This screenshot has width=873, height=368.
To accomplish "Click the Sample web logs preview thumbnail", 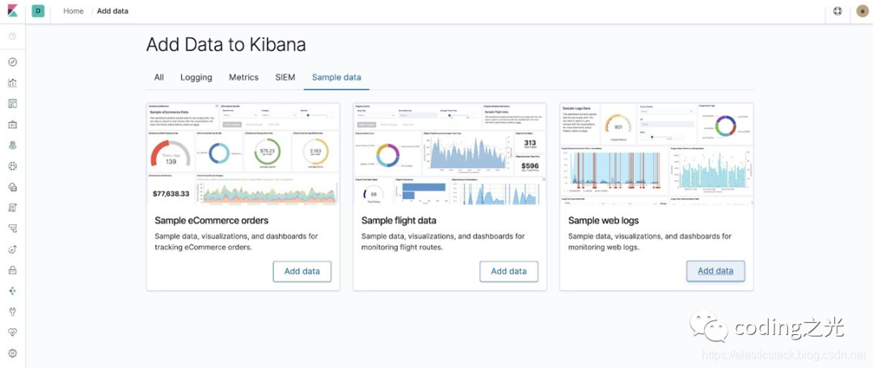I will [x=656, y=153].
